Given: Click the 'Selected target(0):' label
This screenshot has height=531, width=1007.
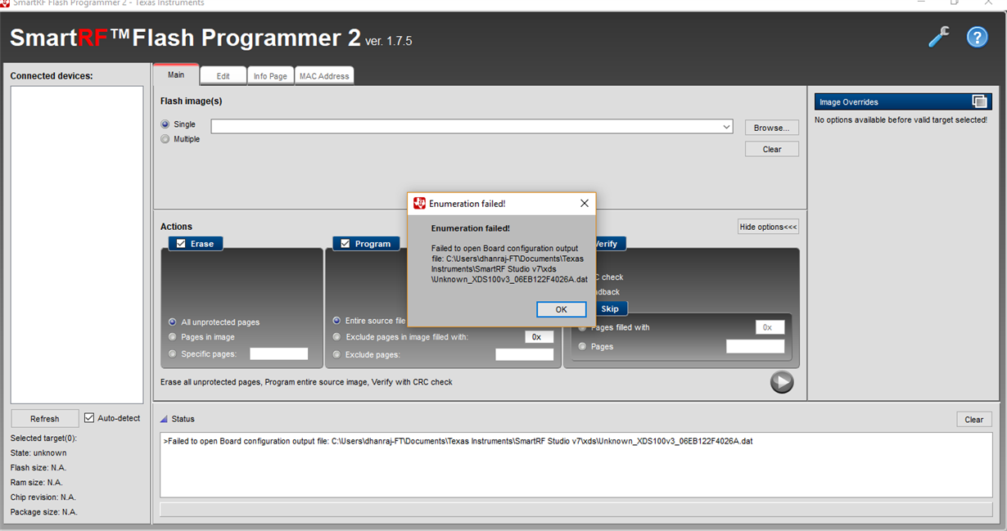Looking at the screenshot, I should 43,438.
